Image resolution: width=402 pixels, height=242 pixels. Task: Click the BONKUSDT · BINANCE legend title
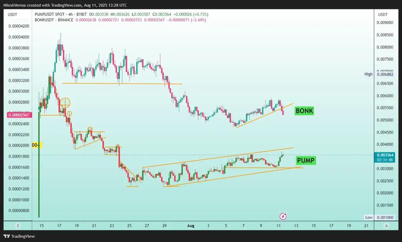(x=54, y=20)
